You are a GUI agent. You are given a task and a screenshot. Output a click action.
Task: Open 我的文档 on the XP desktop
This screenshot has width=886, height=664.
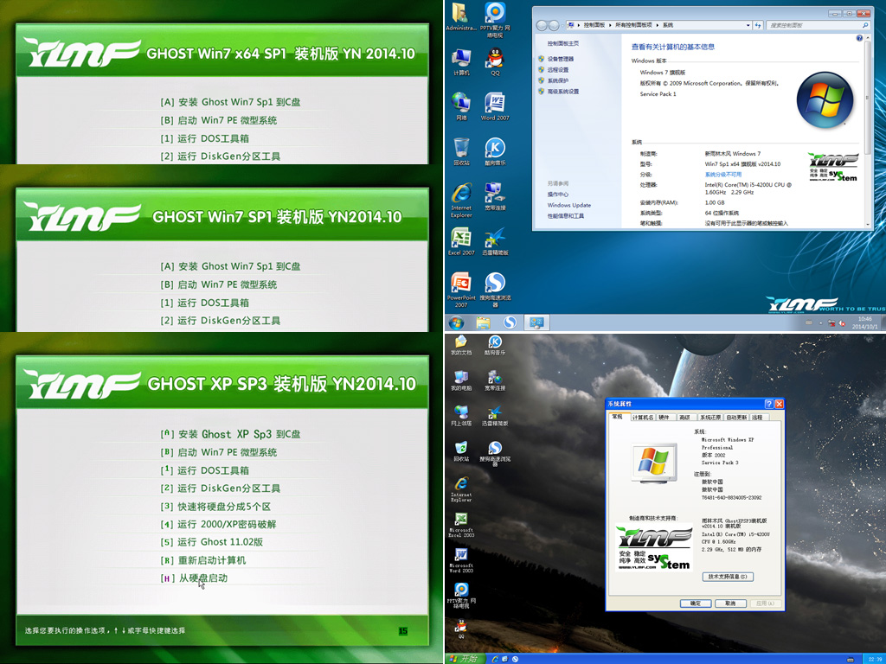pos(461,345)
